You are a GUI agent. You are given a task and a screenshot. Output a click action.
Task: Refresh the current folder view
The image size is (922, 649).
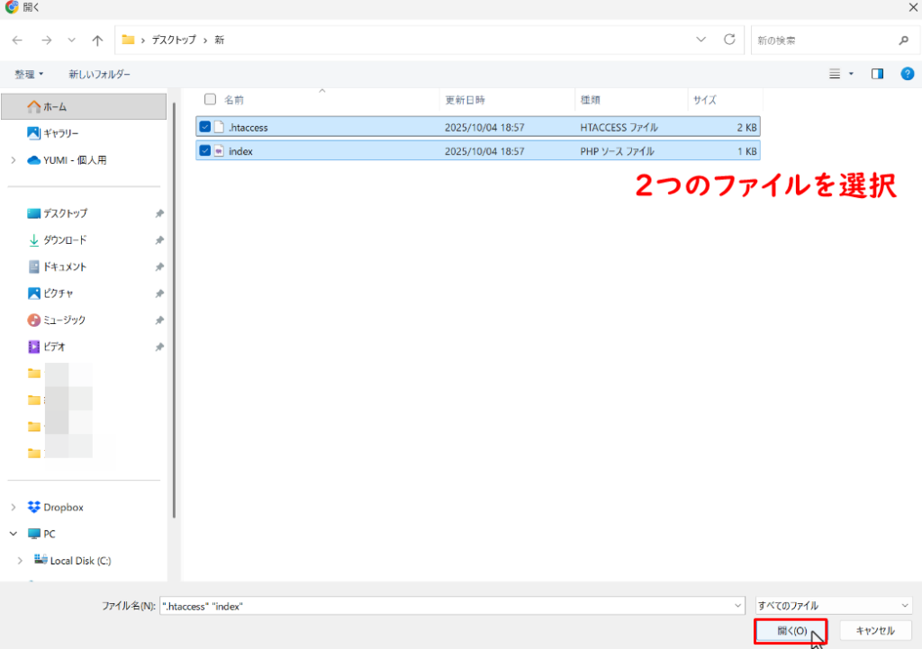(x=729, y=40)
